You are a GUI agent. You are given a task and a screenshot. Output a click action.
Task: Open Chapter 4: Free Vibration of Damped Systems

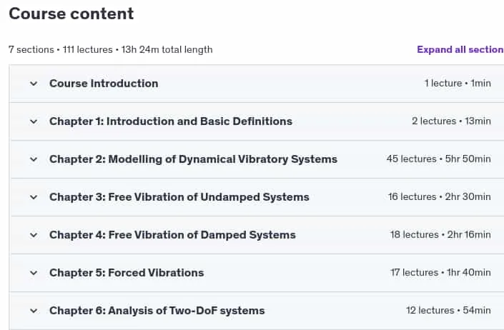pos(172,235)
